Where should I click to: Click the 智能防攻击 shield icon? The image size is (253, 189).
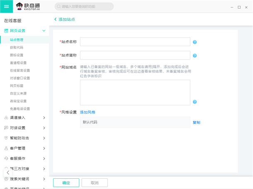pyautogui.click(x=6, y=138)
